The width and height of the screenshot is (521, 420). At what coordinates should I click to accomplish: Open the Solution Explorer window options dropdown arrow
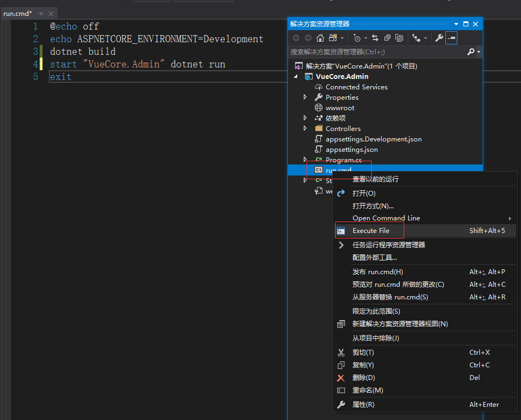(456, 24)
